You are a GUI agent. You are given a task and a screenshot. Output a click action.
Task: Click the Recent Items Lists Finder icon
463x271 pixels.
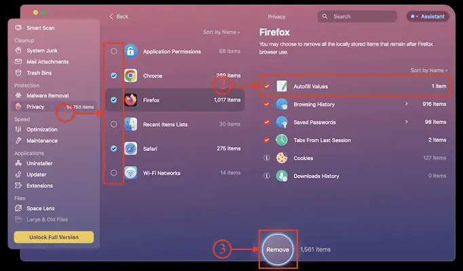(x=130, y=124)
